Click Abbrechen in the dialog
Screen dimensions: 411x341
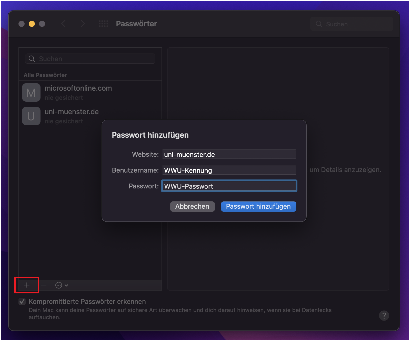pos(192,206)
